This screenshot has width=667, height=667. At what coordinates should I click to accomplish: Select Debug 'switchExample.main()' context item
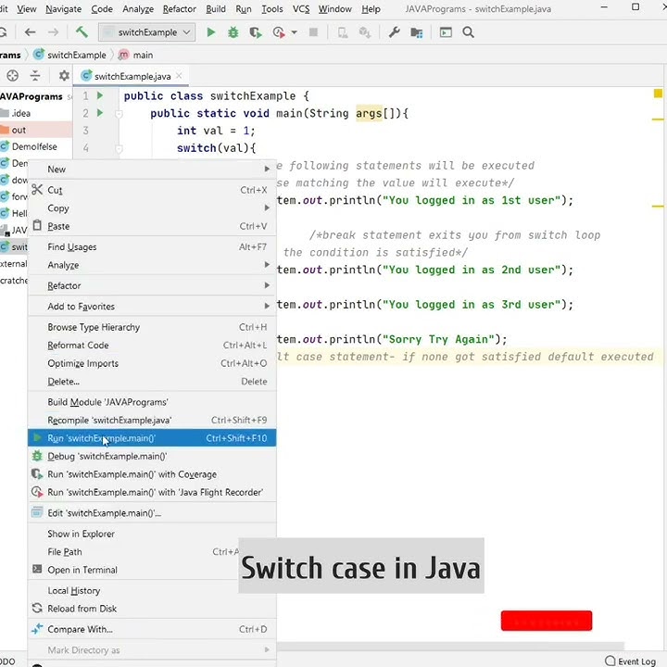[152, 456]
